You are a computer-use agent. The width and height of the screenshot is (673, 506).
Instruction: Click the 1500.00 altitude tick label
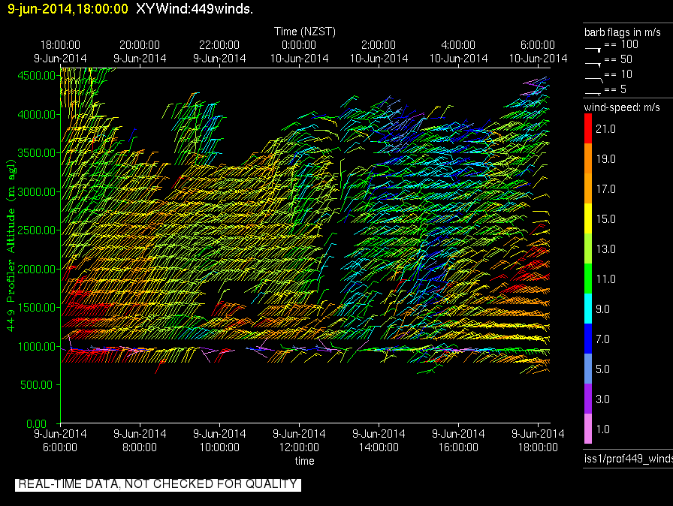pos(37,308)
